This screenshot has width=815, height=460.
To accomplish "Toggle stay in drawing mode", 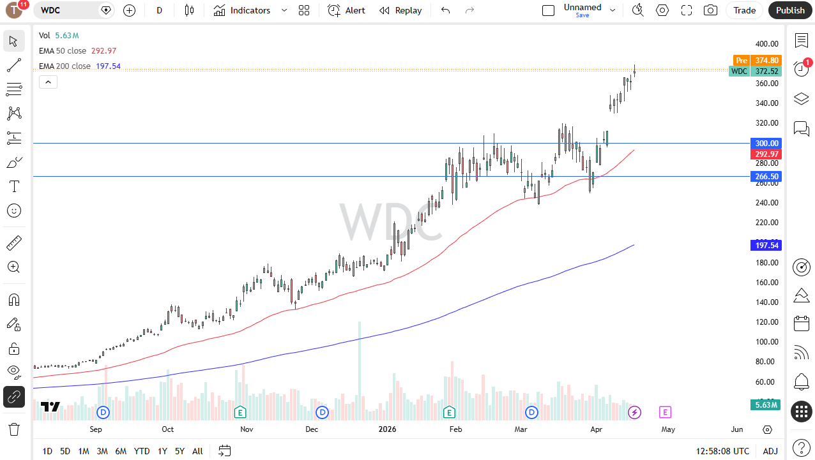I will (x=14, y=324).
